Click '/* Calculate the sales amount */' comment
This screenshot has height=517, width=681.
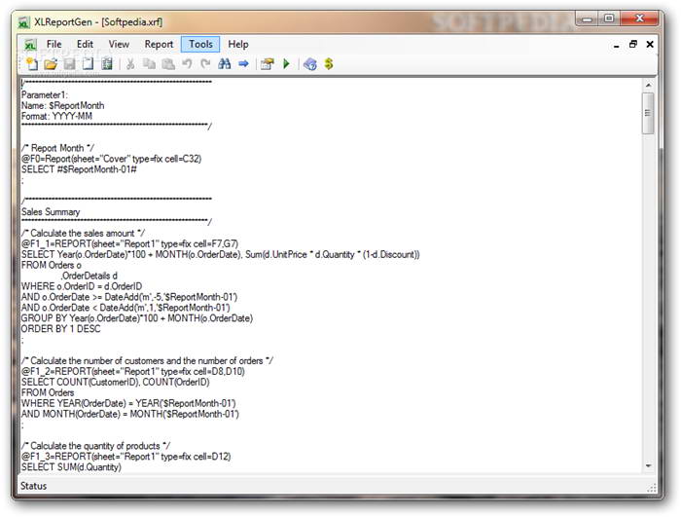pos(83,233)
